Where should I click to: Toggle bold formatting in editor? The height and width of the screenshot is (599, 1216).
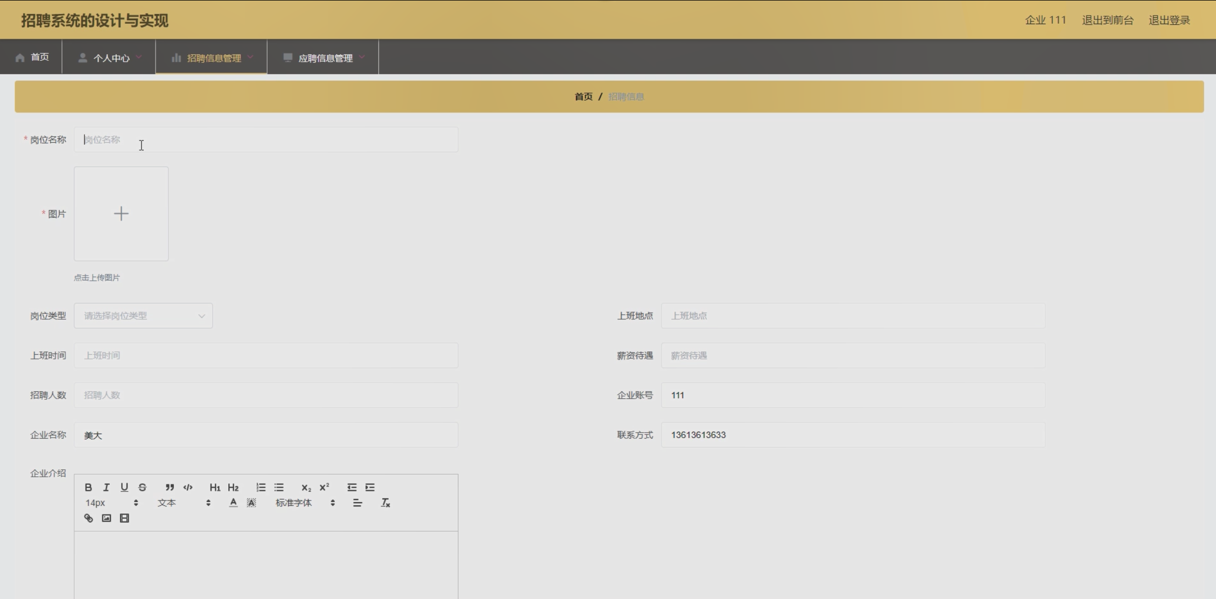pyautogui.click(x=88, y=488)
